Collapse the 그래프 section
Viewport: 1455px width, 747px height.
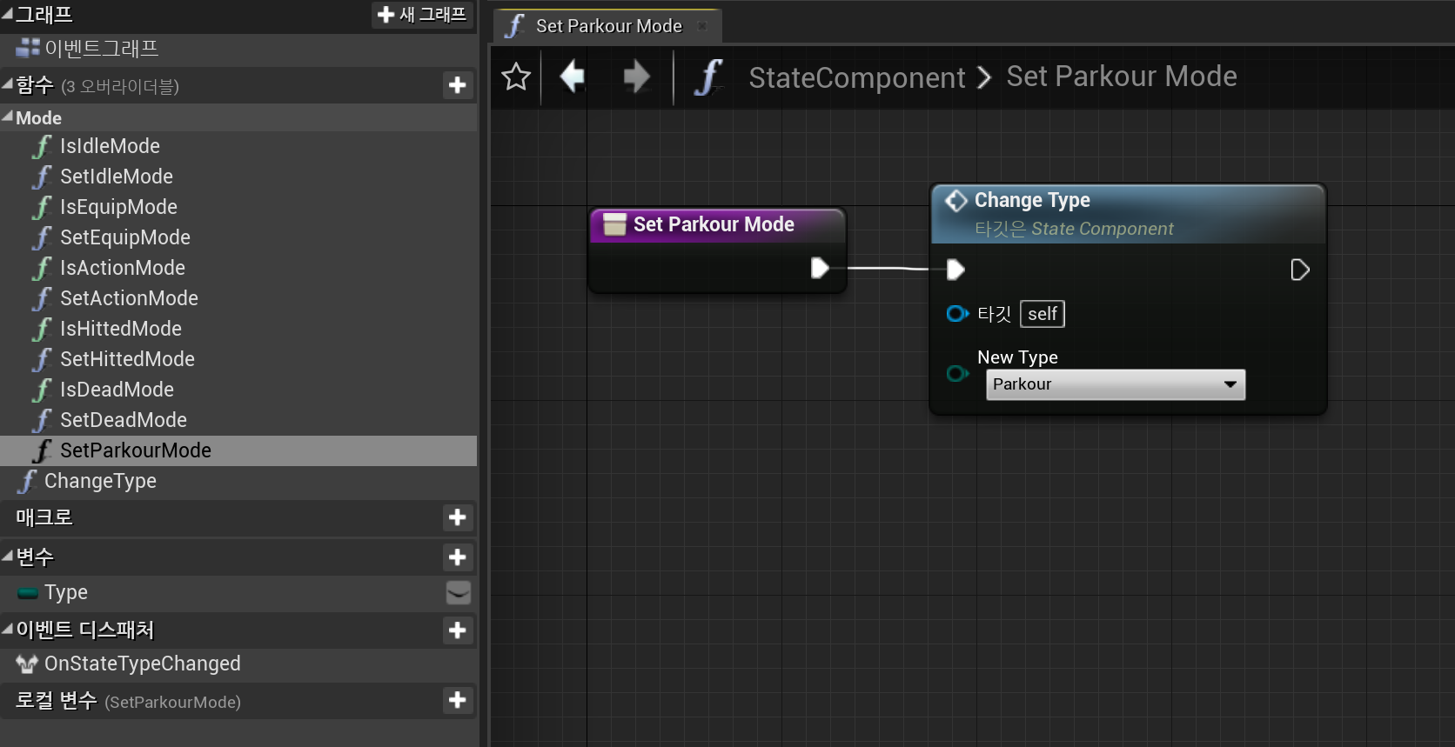coord(7,13)
